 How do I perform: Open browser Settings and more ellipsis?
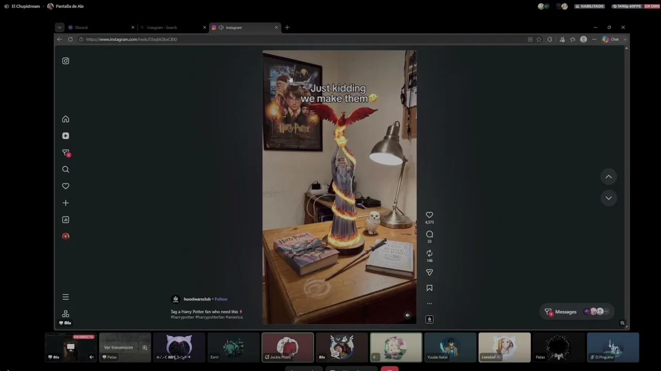pyautogui.click(x=594, y=39)
